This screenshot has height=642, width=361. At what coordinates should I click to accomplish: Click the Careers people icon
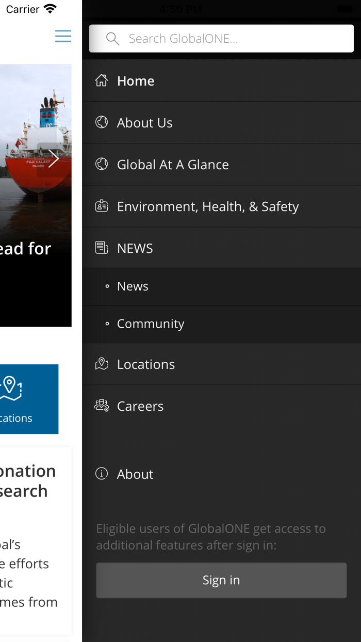click(102, 405)
